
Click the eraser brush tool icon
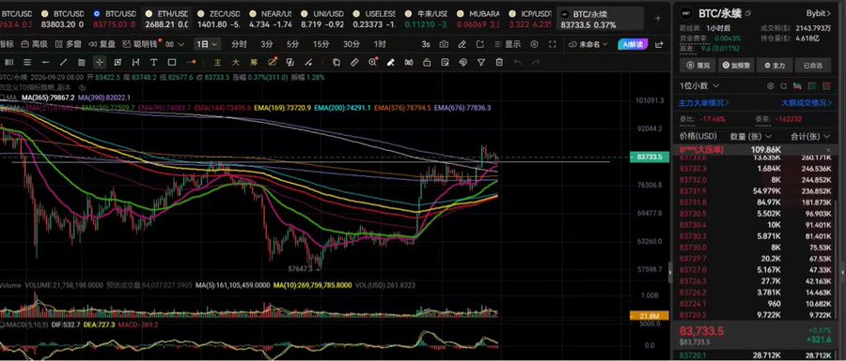(391, 63)
